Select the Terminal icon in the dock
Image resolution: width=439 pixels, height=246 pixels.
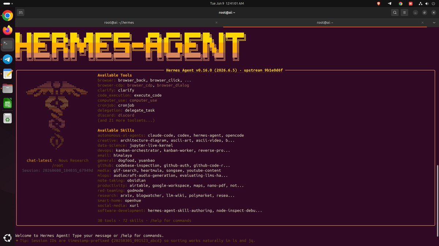(8, 44)
